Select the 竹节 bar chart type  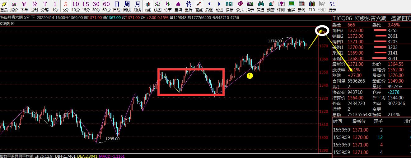(168, 6)
